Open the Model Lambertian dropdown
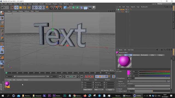Screen dimensions: 175x98 pos(149,89)
